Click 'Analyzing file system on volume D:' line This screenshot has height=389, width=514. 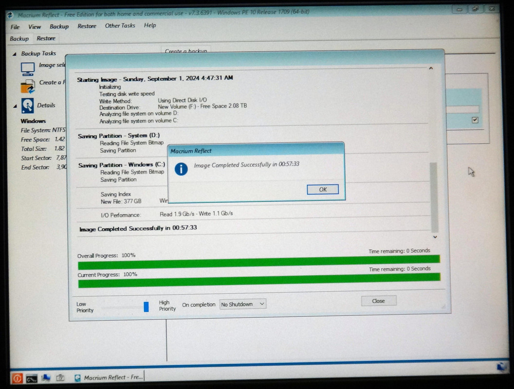point(139,114)
